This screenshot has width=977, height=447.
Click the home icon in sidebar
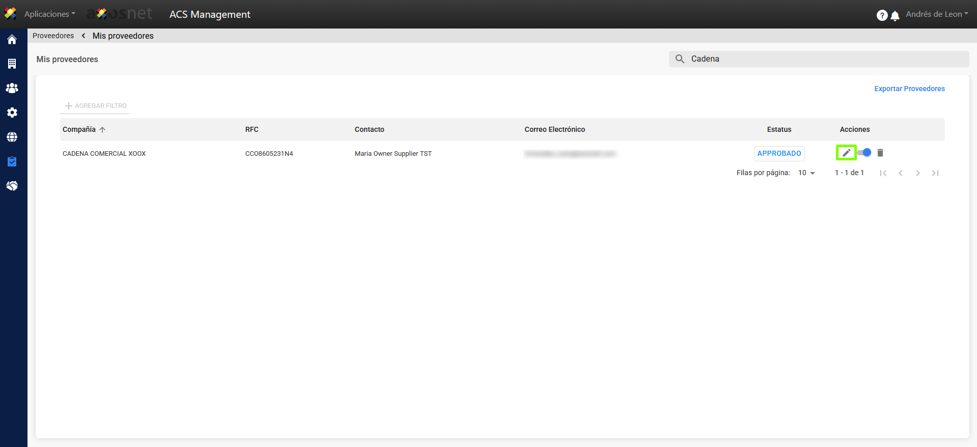click(x=12, y=40)
